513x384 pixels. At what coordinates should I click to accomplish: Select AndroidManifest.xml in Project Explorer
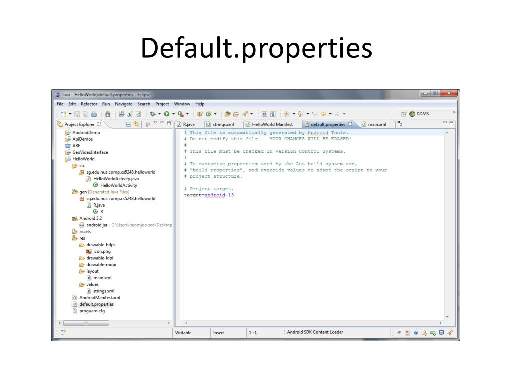(100, 298)
